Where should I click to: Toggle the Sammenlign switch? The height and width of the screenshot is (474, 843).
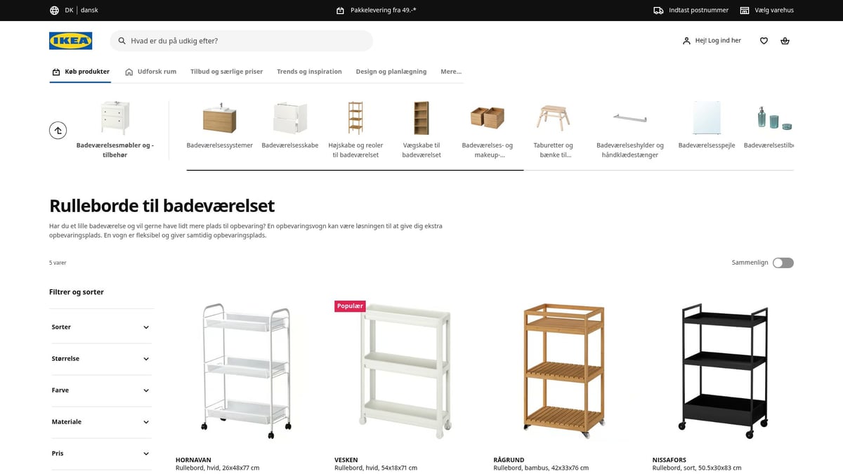783,263
